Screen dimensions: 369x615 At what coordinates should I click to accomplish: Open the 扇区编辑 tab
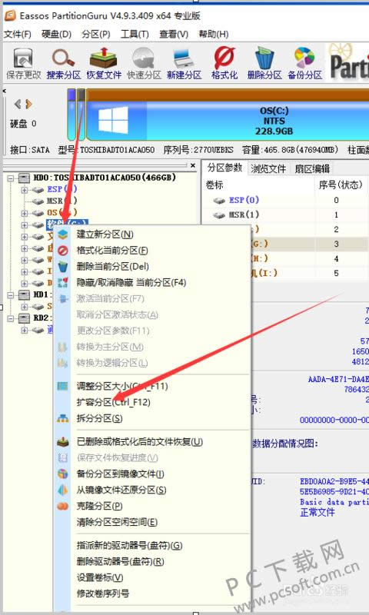coord(312,168)
